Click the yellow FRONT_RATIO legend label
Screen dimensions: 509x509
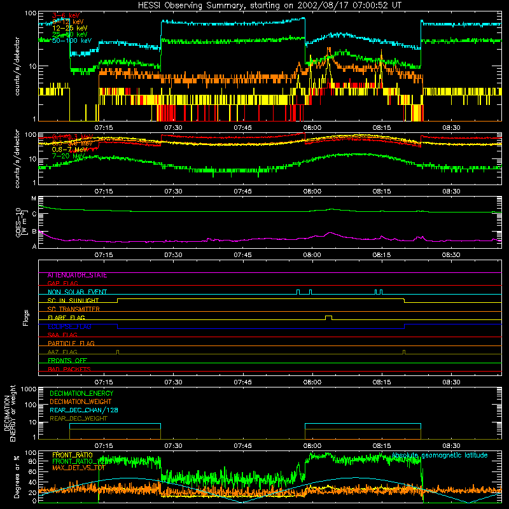[x=73, y=455]
